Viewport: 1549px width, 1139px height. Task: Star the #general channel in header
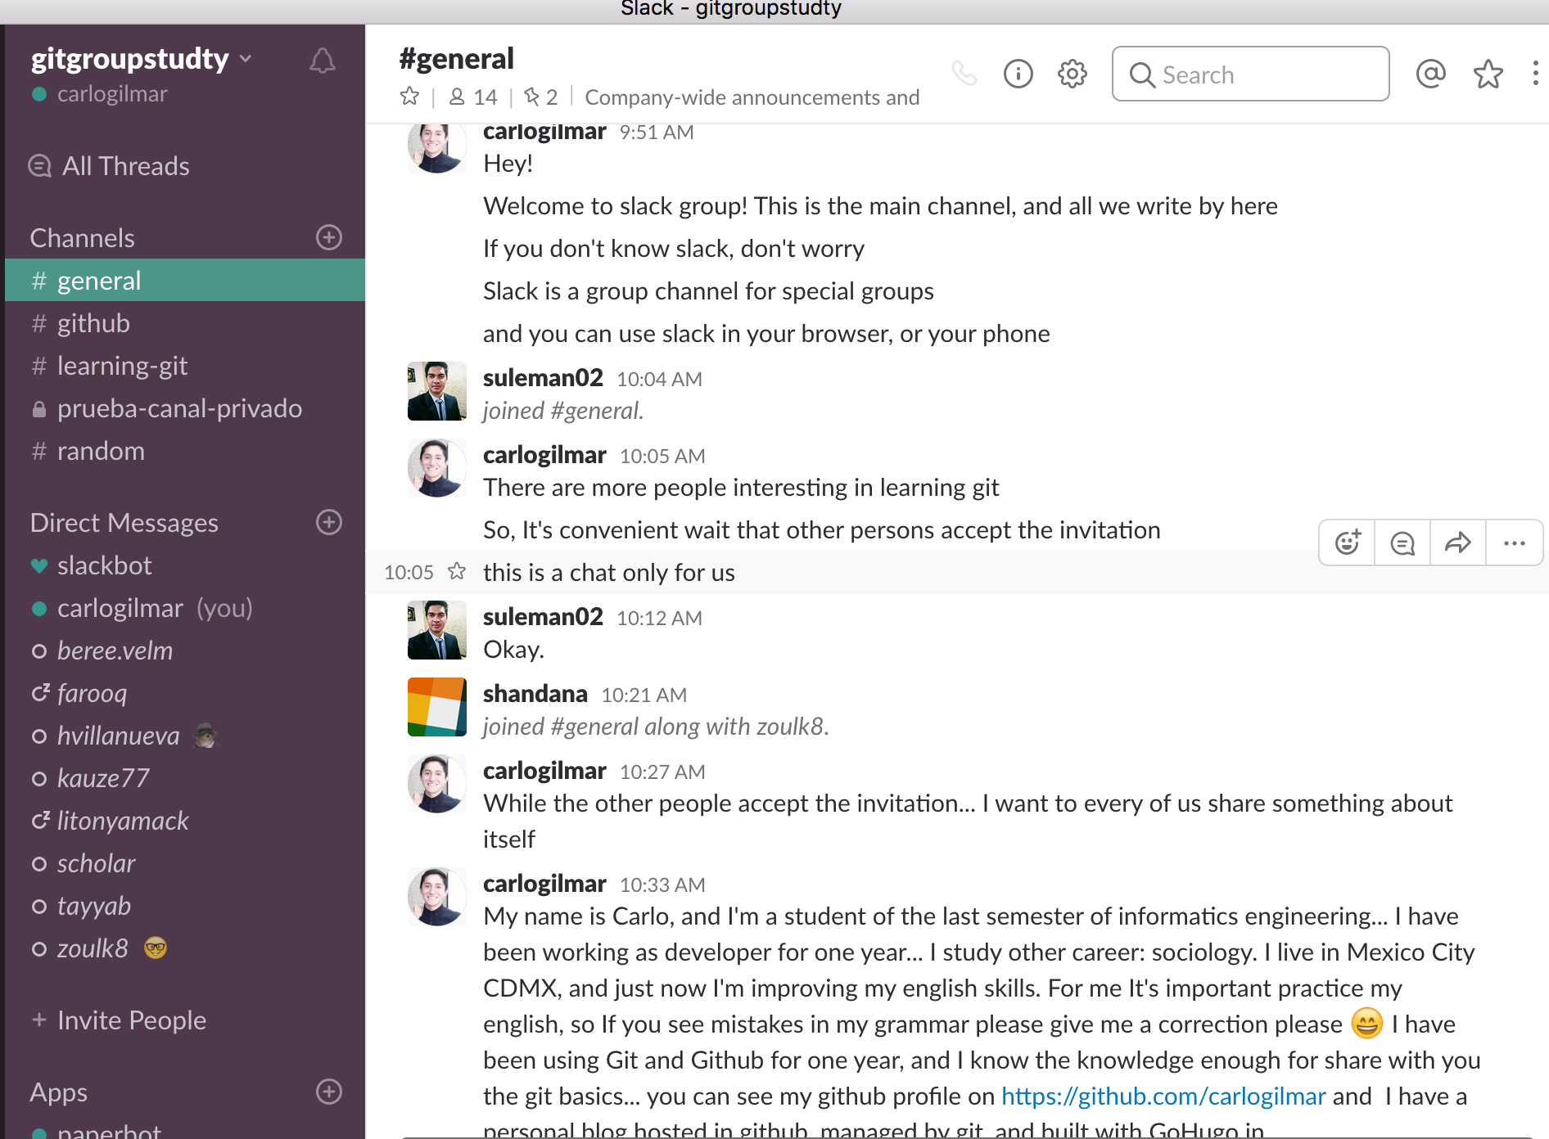click(x=410, y=97)
